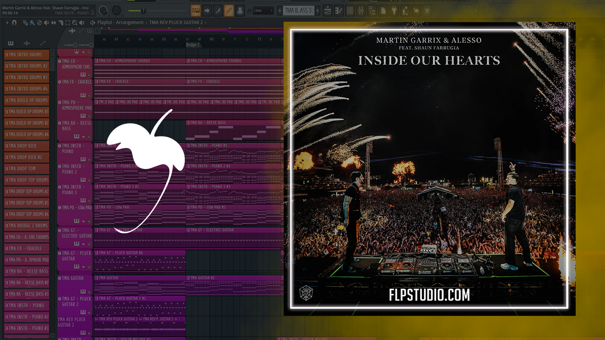Open the mixer window from the toolbar
The image size is (605, 340).
[360, 10]
